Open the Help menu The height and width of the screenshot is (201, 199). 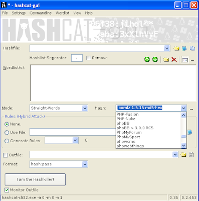point(89,13)
